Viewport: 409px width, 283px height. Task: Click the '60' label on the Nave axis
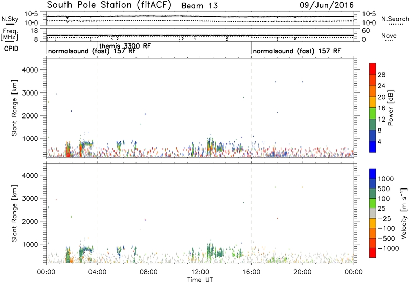[x=366, y=31]
